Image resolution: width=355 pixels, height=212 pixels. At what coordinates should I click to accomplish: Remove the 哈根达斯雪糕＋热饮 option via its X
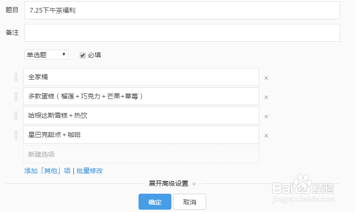(x=266, y=116)
